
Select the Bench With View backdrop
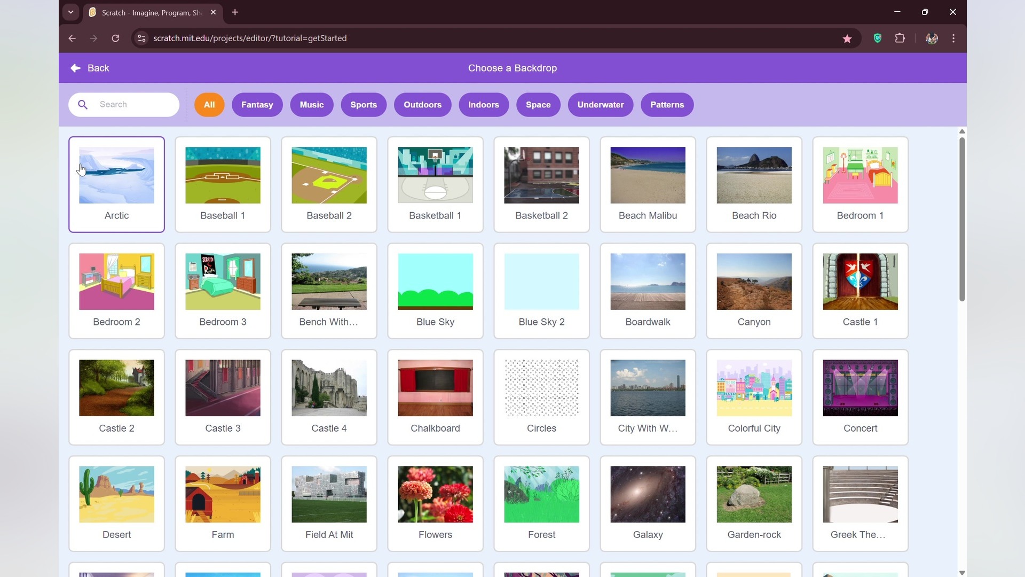(329, 291)
